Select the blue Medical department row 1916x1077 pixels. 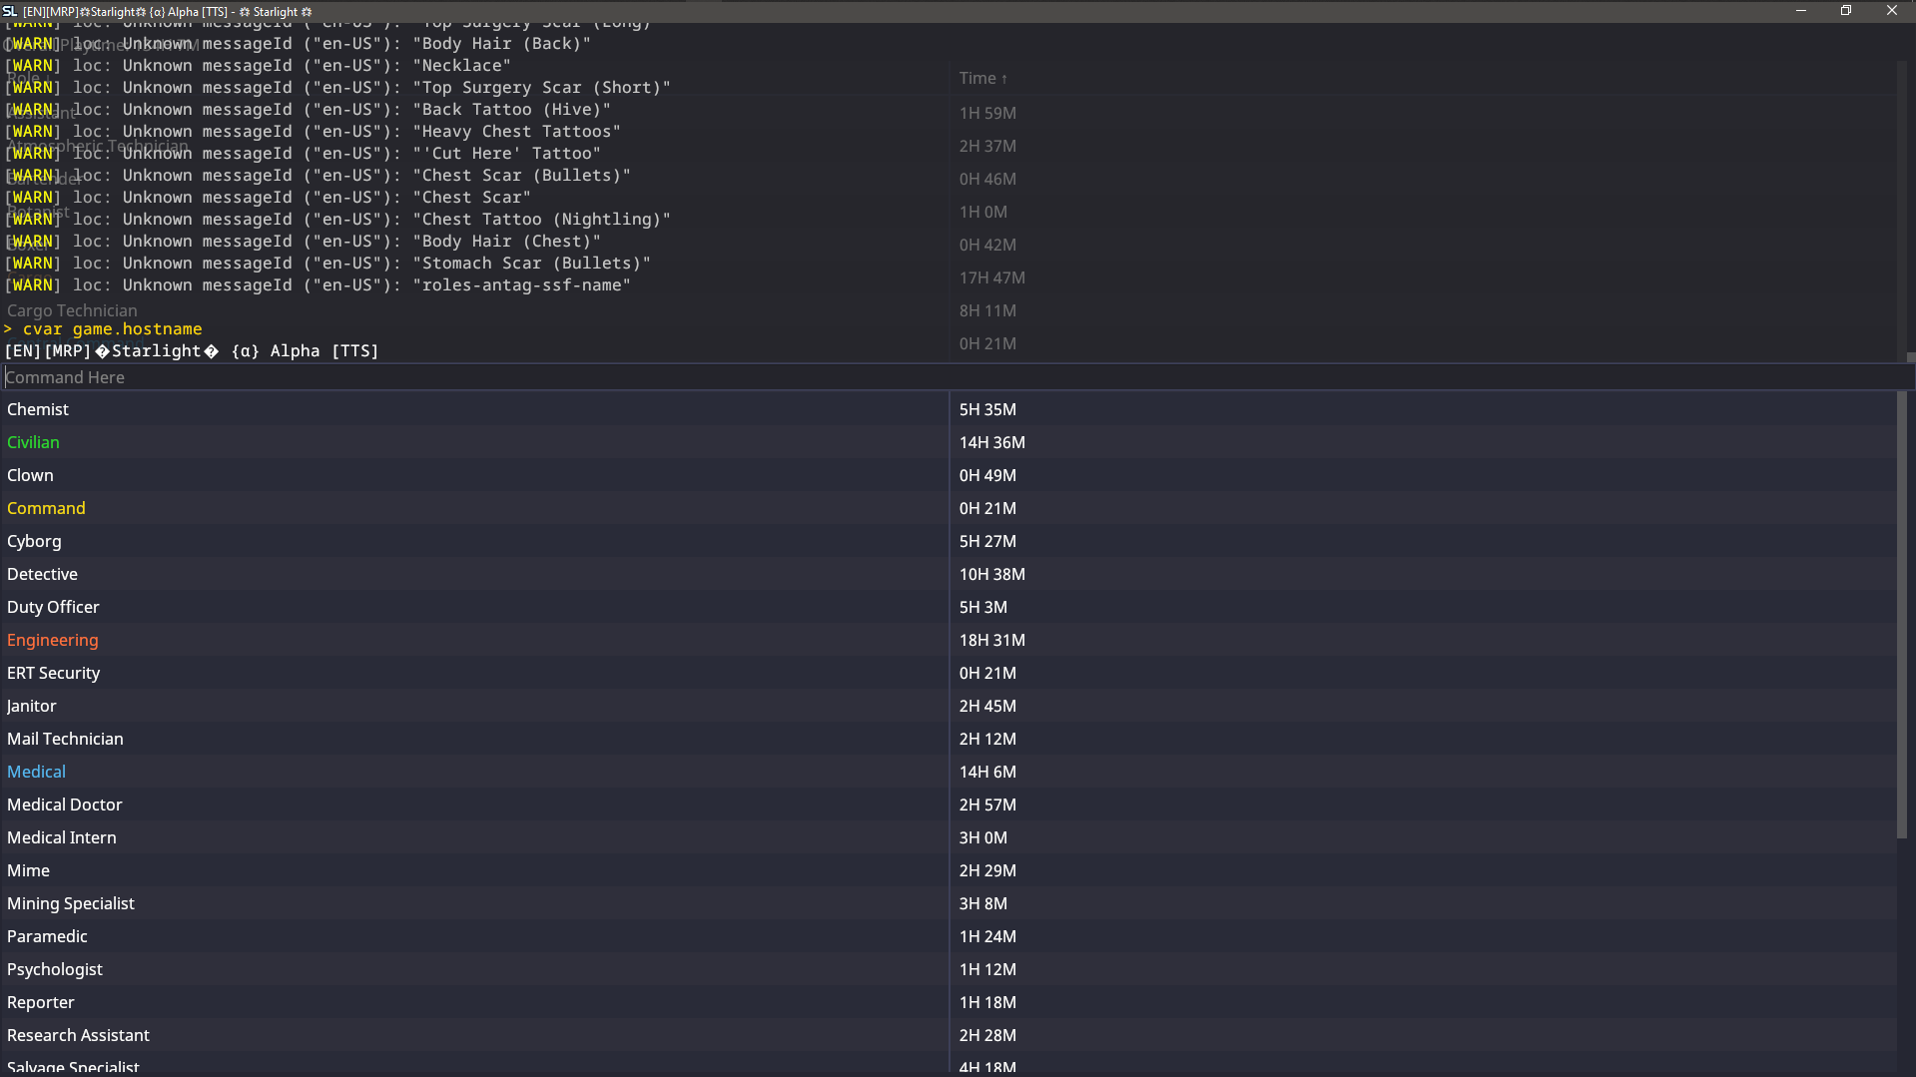click(x=36, y=772)
